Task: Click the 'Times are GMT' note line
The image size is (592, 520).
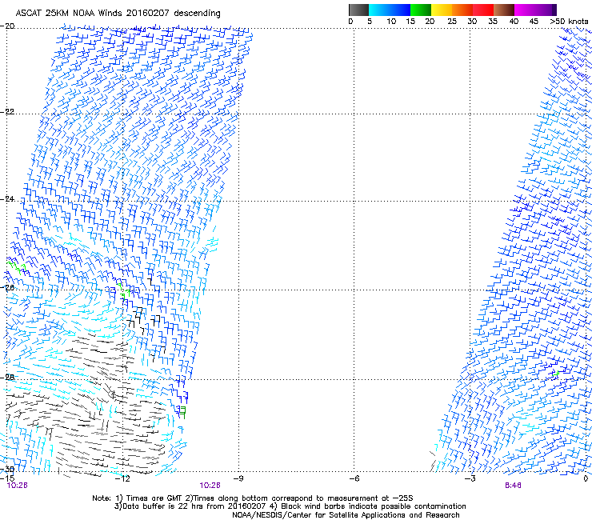Action: (x=253, y=498)
